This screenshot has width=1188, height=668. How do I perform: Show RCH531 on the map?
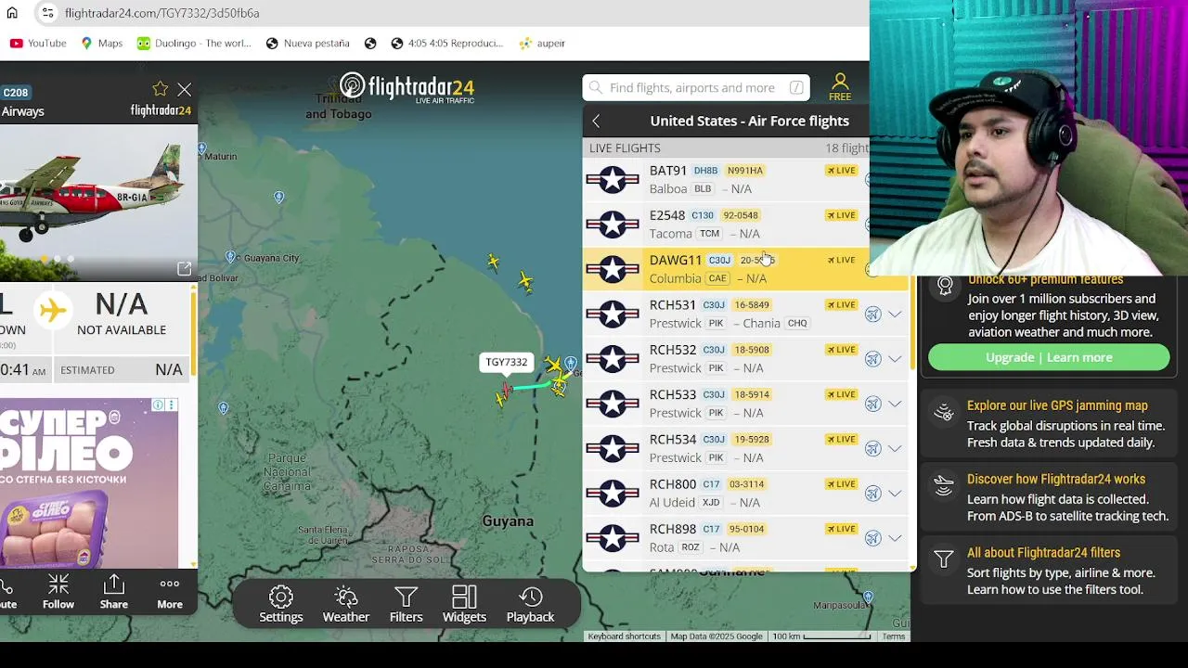click(x=872, y=315)
